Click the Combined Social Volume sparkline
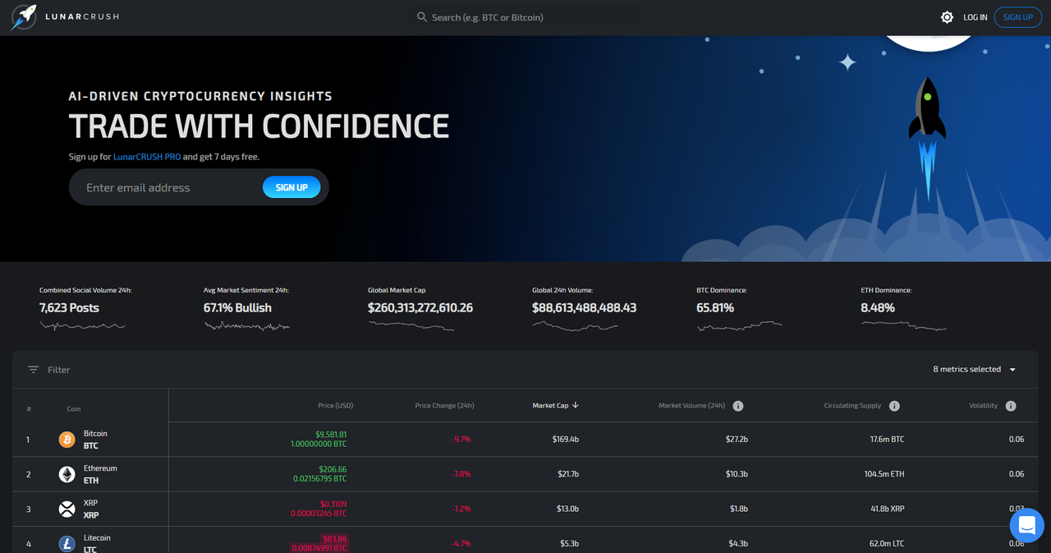This screenshot has width=1051, height=553. pos(82,326)
